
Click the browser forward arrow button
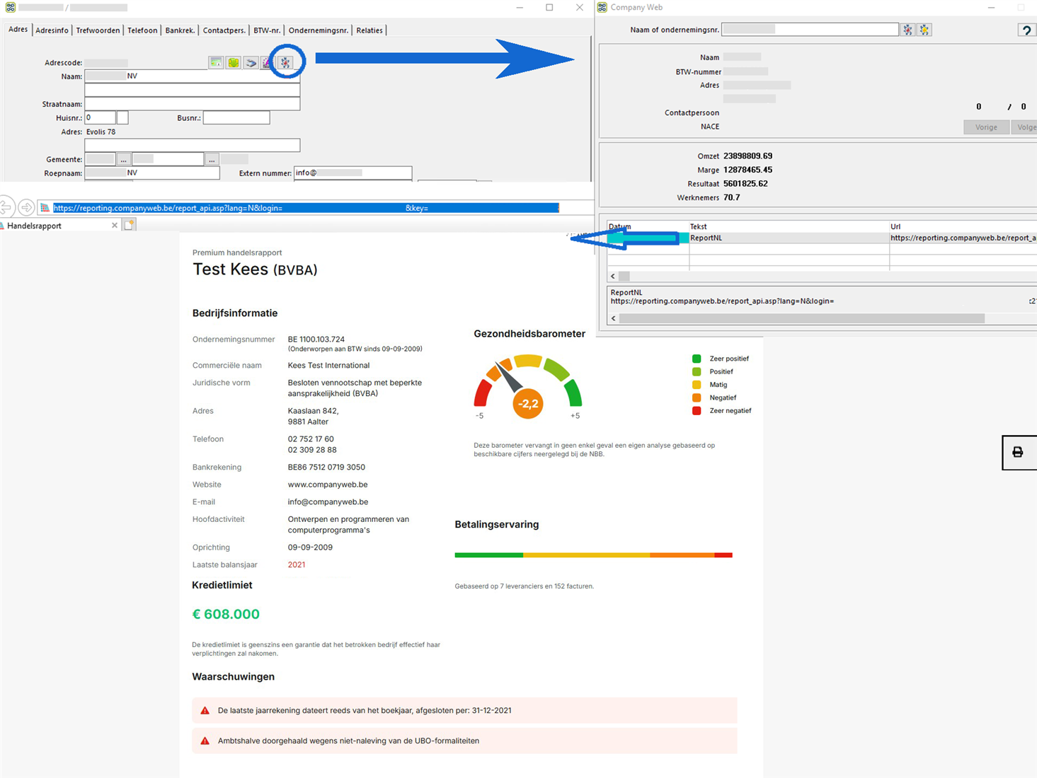click(x=26, y=207)
